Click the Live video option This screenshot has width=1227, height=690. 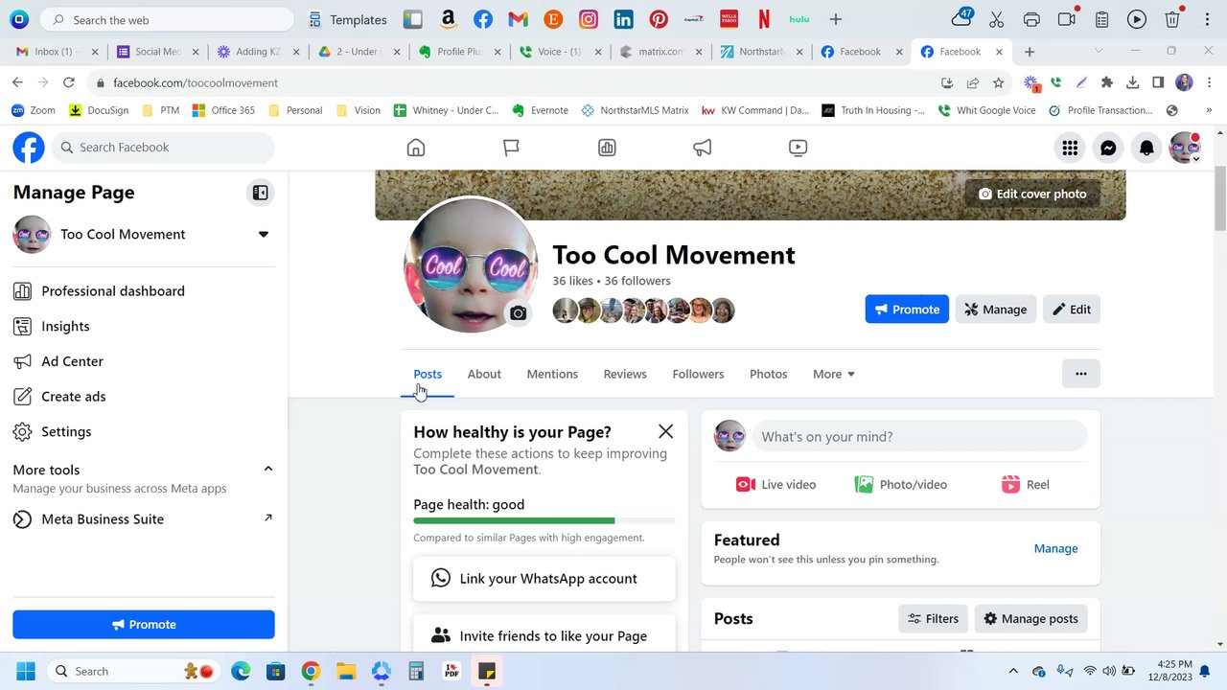click(x=776, y=484)
